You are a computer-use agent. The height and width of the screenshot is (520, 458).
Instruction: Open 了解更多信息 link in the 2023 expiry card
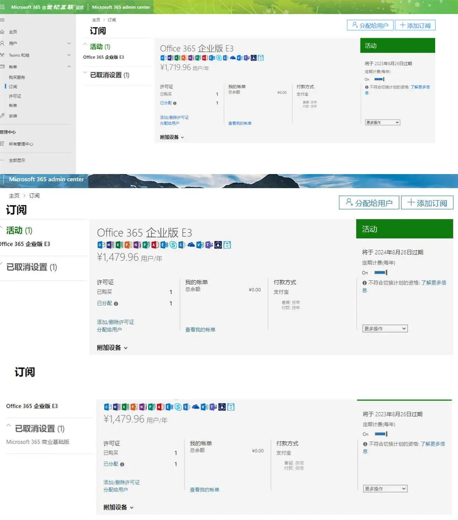(433, 444)
